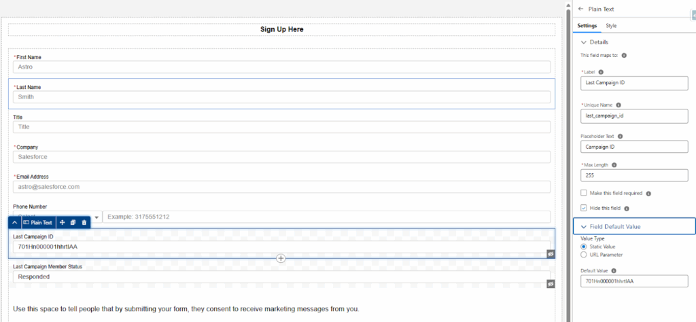Image resolution: width=696 pixels, height=322 pixels.
Task: Click the Value Type label
Action: coord(592,238)
